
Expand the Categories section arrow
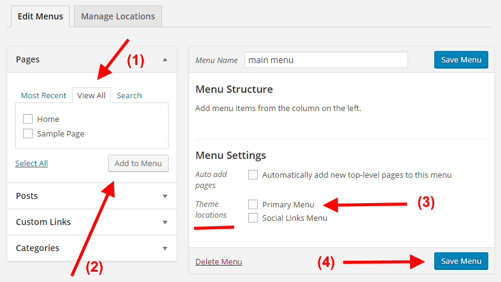tap(165, 248)
